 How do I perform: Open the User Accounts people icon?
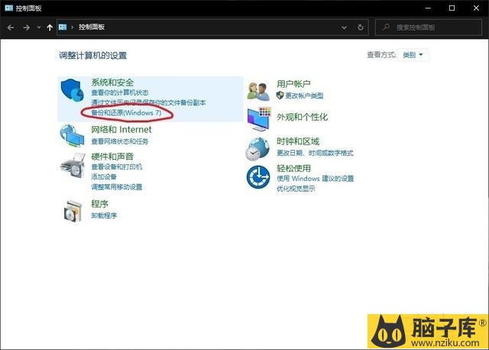tap(258, 92)
